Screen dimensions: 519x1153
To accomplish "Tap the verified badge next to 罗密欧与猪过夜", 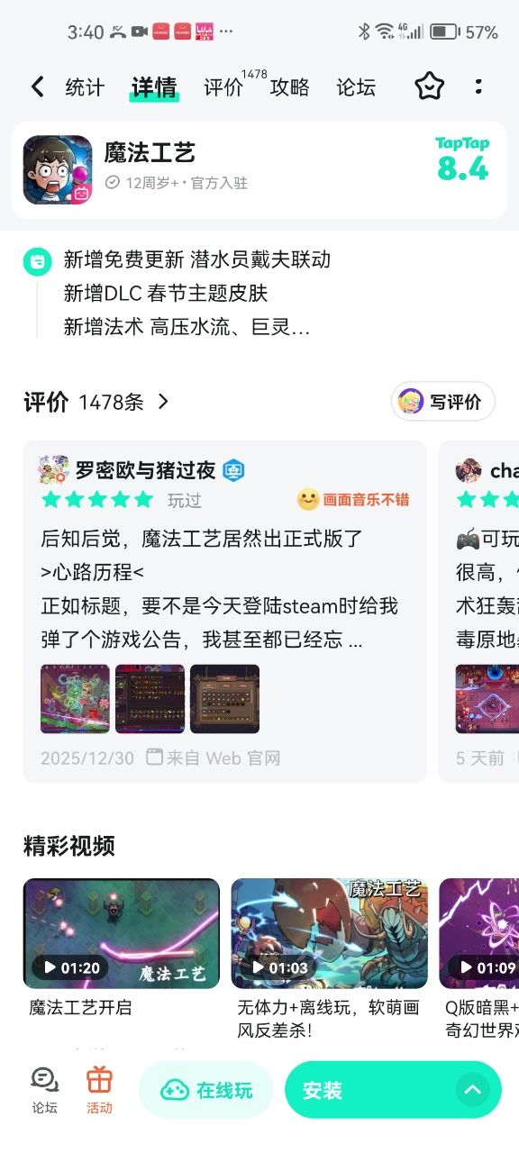I will coord(234,470).
